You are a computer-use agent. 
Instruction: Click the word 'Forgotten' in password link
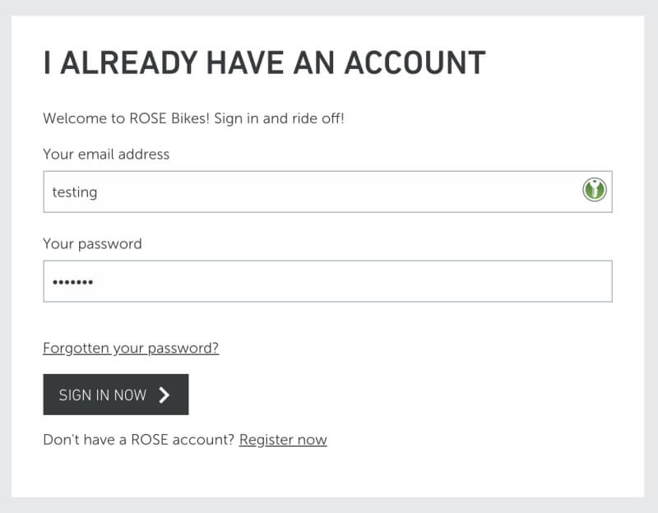pyautogui.click(x=76, y=348)
